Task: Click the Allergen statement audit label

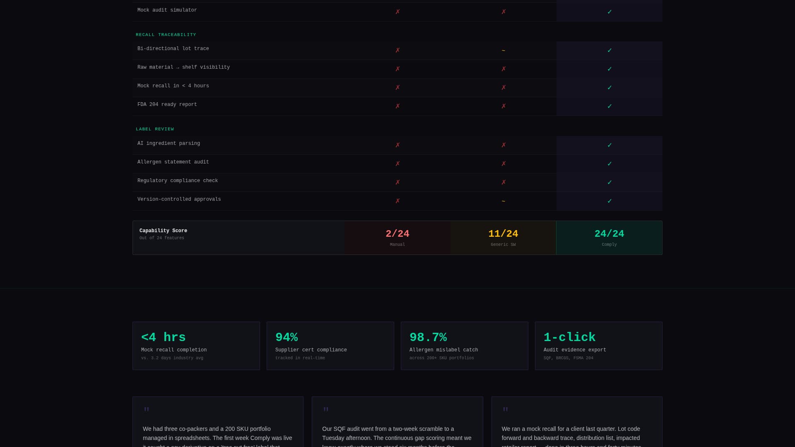Action: coord(173,162)
